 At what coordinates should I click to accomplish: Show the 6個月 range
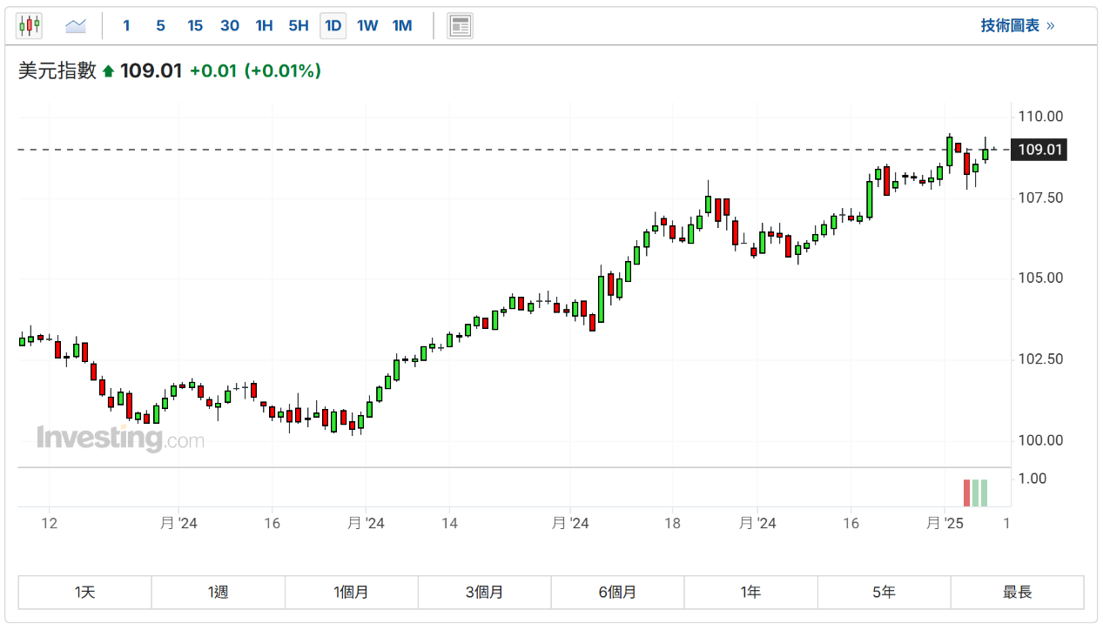click(x=617, y=593)
